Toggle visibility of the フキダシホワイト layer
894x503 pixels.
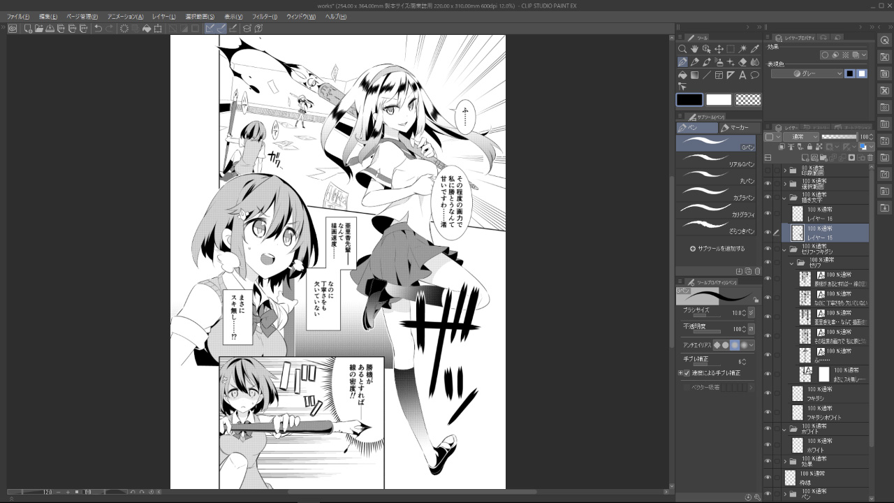tap(768, 412)
